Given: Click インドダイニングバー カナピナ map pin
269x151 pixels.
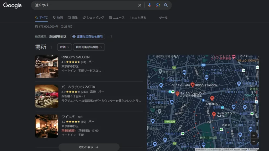Looking at the screenshot, I should click(x=177, y=94).
